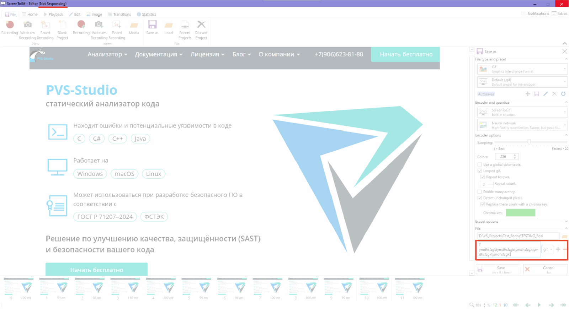Select frame 5 thumbnail in timeline
Viewport: 569px width, 309px height.
[x=197, y=289]
